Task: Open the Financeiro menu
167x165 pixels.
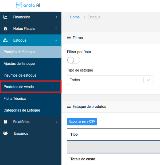Action: pyautogui.click(x=31, y=17)
